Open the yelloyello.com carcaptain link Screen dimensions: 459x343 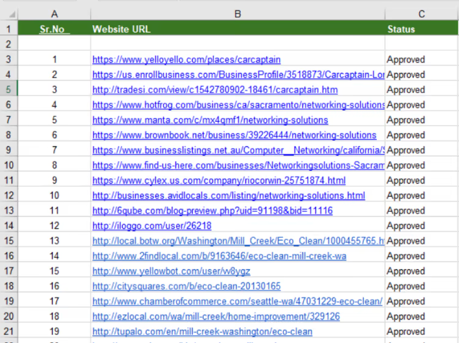[187, 59]
